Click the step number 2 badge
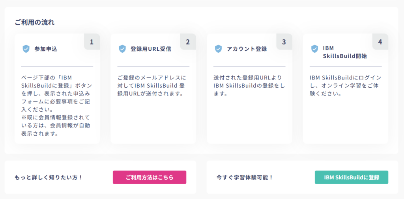404x199 pixels. click(x=188, y=42)
